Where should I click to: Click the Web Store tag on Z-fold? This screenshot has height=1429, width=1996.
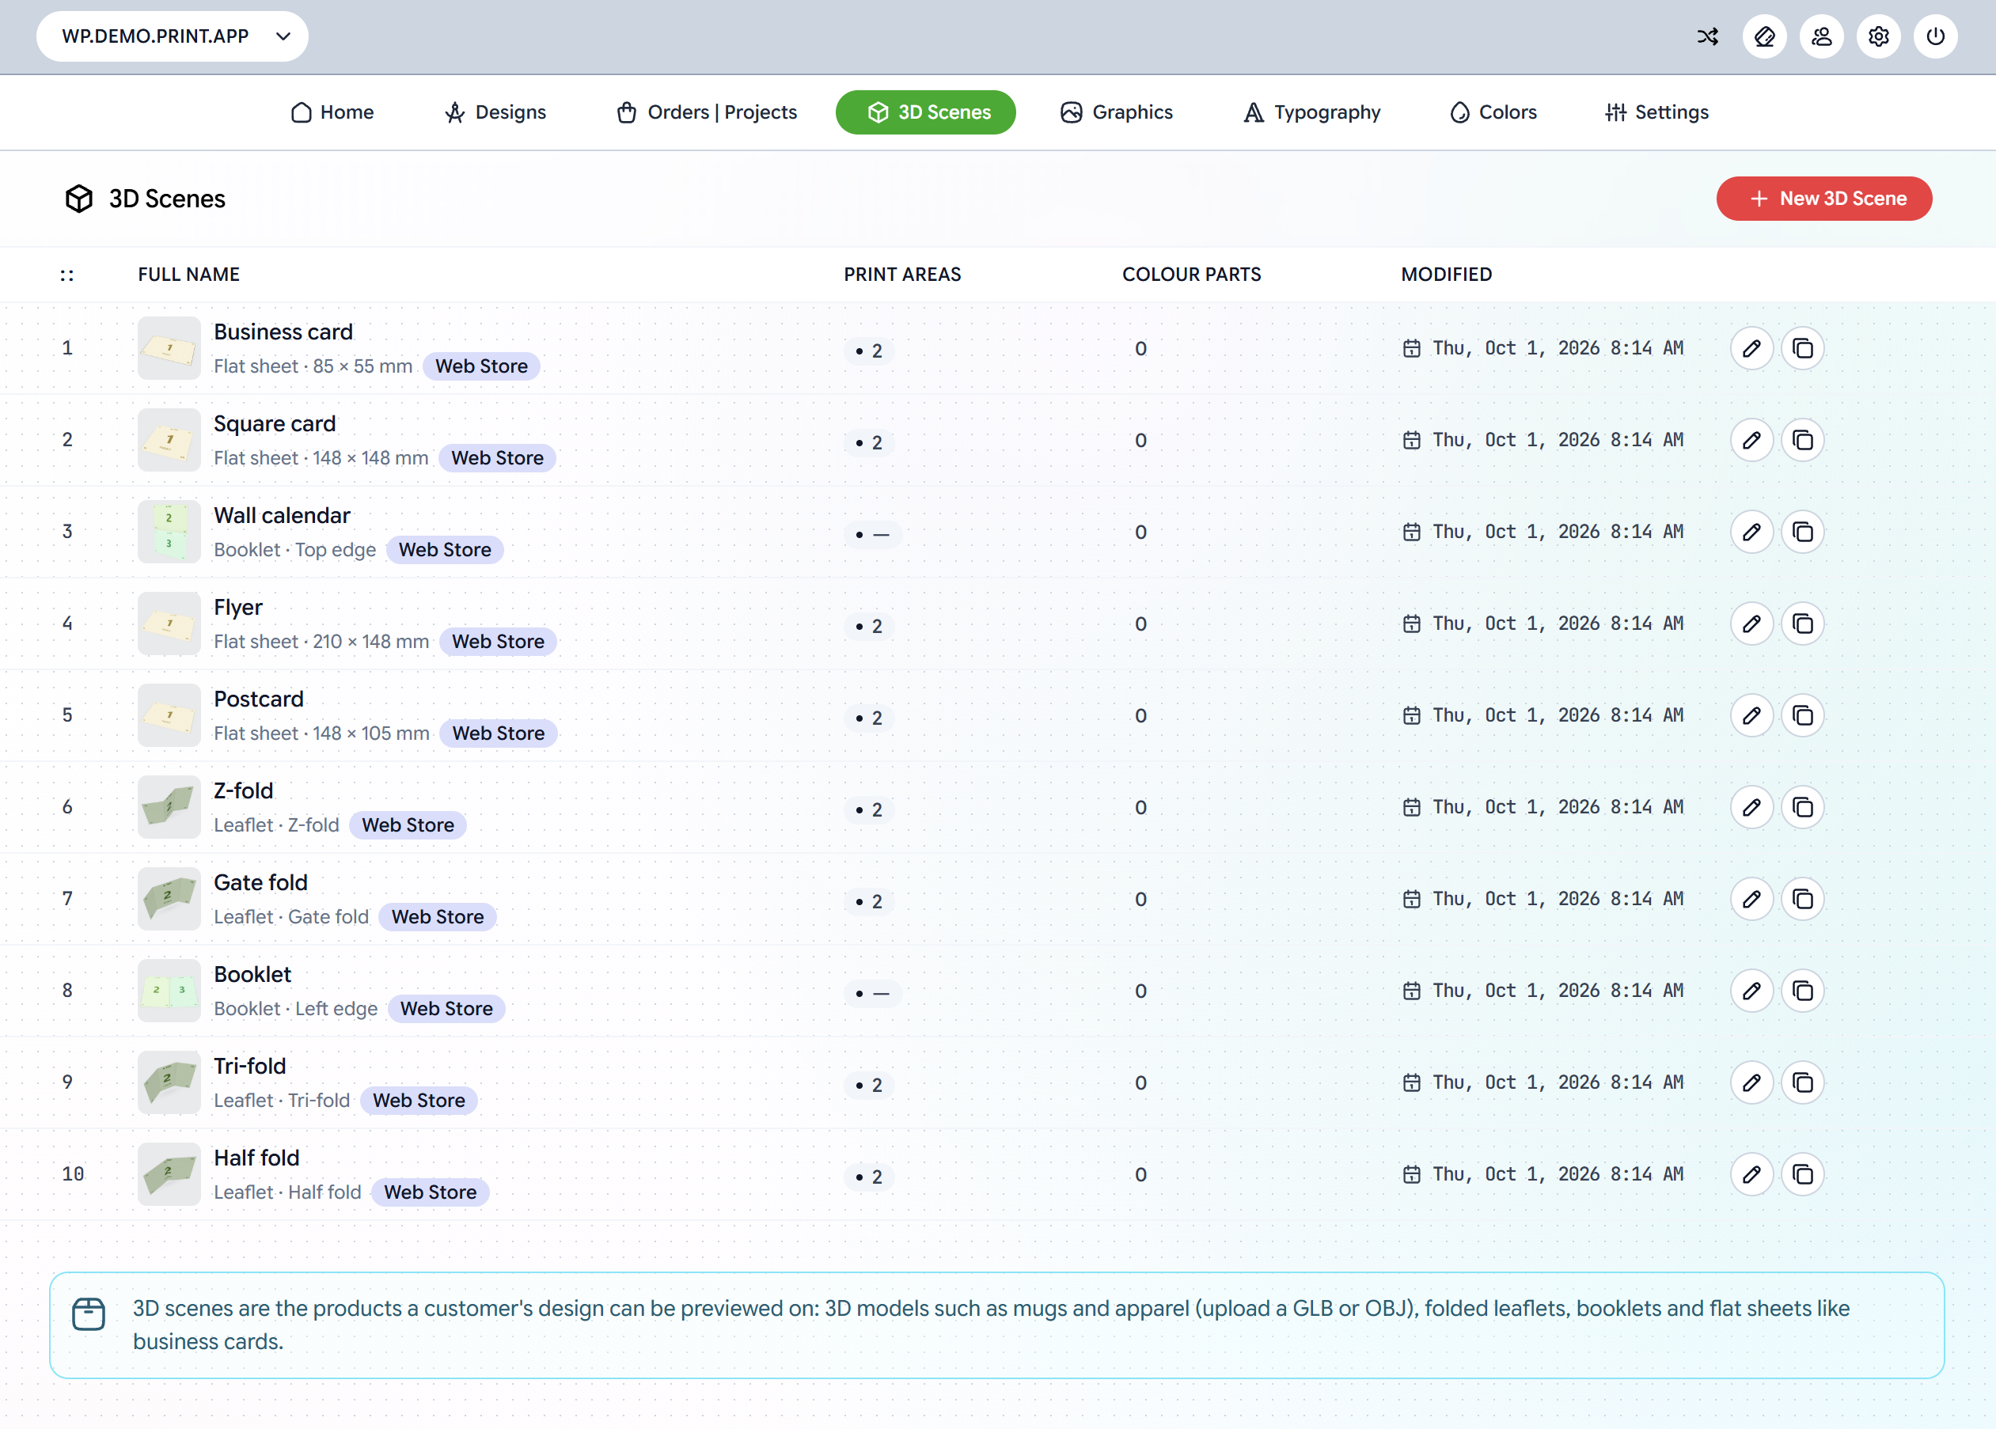[x=408, y=825]
